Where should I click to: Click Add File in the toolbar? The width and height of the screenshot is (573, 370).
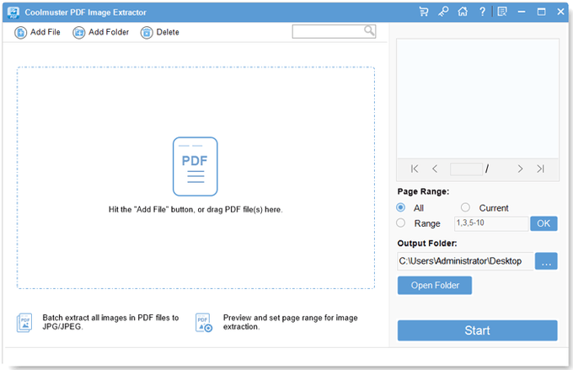[x=38, y=32]
